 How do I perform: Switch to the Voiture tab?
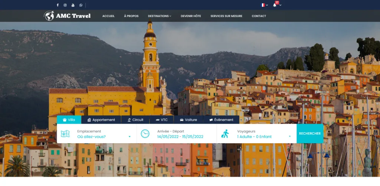click(188, 120)
